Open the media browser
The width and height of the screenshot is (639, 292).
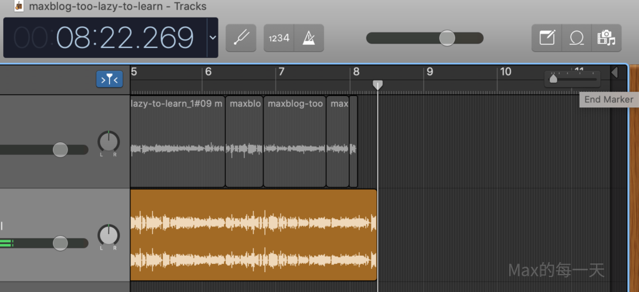click(x=605, y=38)
